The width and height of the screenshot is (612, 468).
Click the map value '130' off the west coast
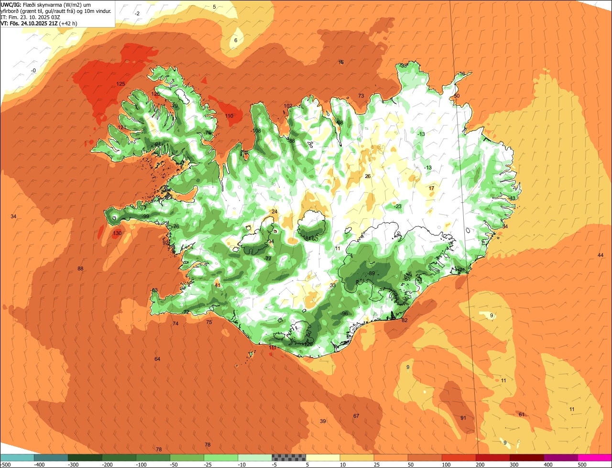[x=117, y=233]
